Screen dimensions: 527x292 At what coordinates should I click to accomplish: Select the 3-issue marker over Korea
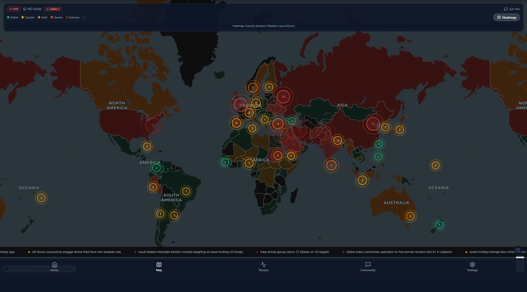click(385, 127)
